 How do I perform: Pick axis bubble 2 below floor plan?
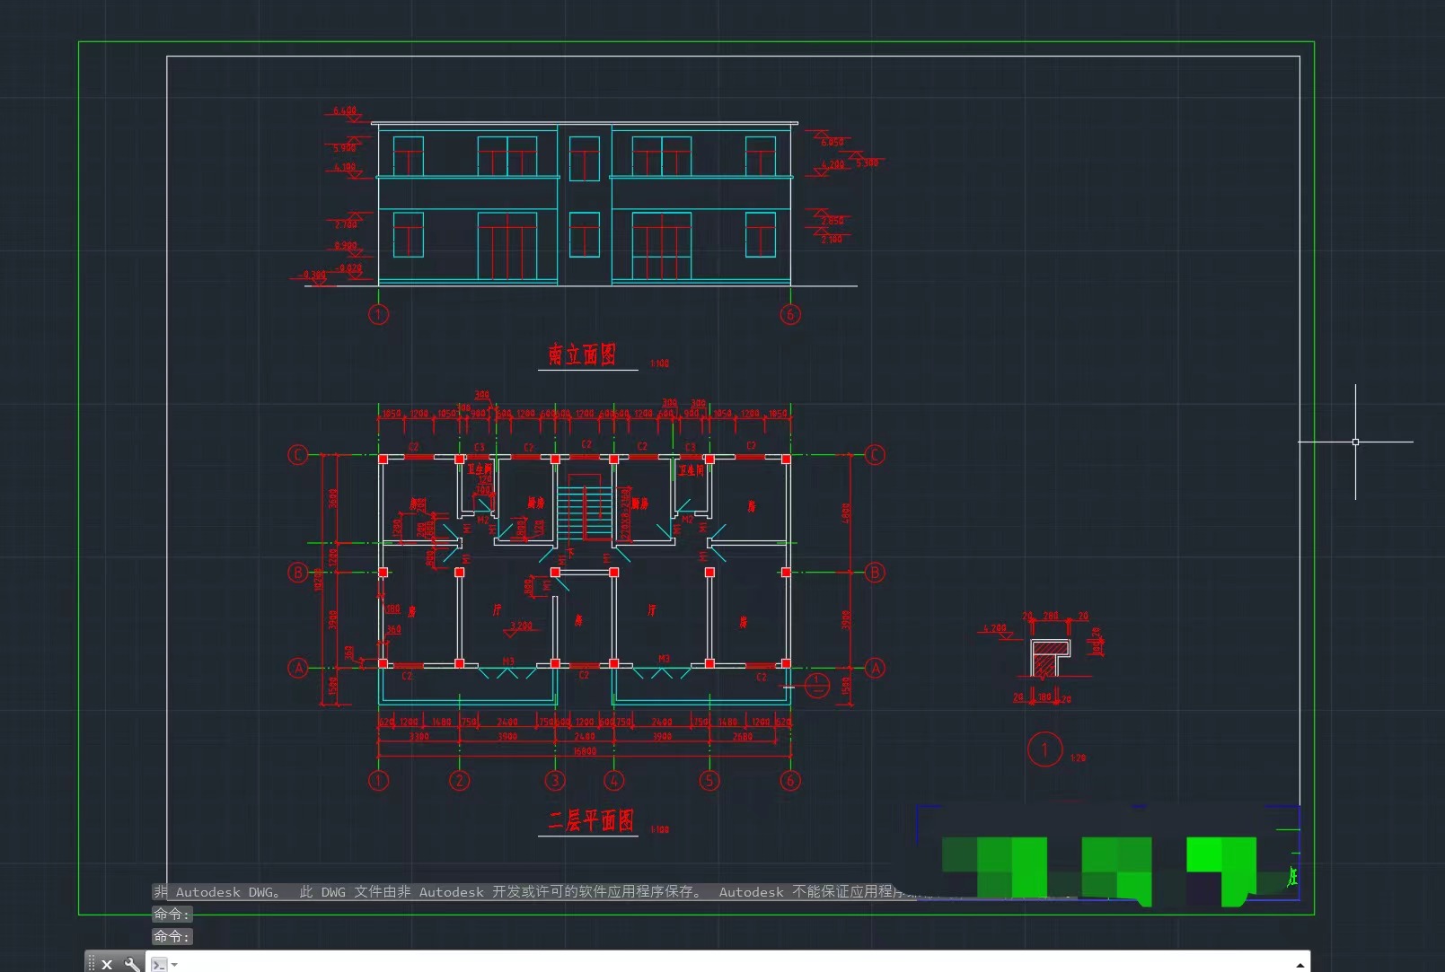click(x=459, y=780)
